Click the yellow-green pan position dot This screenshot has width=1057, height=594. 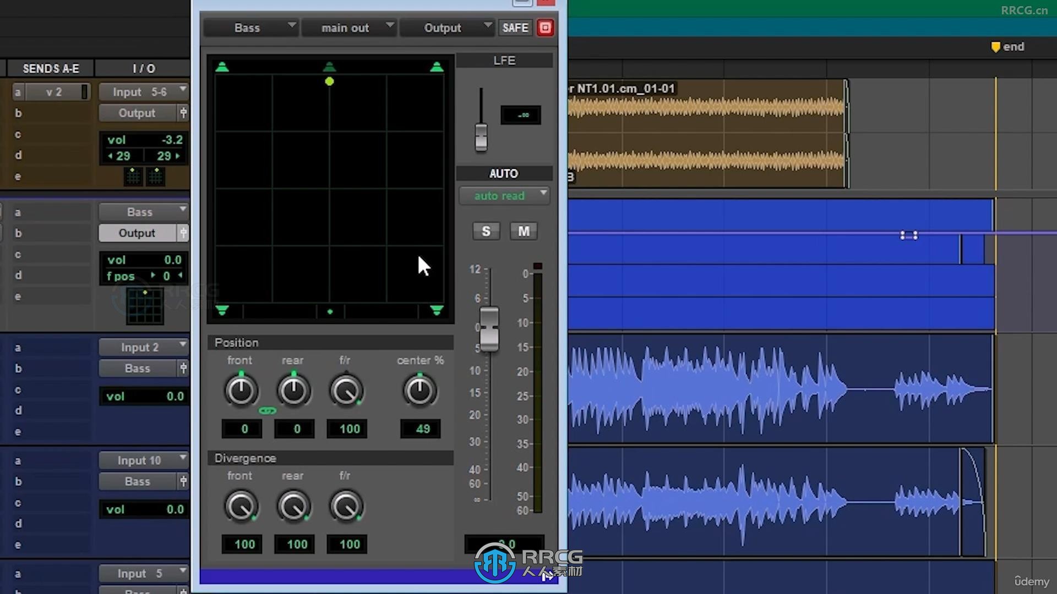point(329,81)
